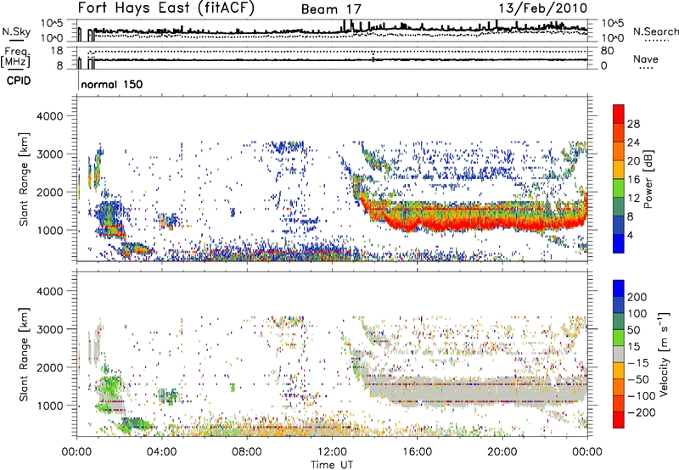Click the '-15' tick on the velocity scale

click(x=638, y=362)
